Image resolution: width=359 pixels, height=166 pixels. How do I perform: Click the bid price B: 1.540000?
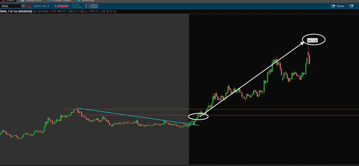tap(92, 5)
